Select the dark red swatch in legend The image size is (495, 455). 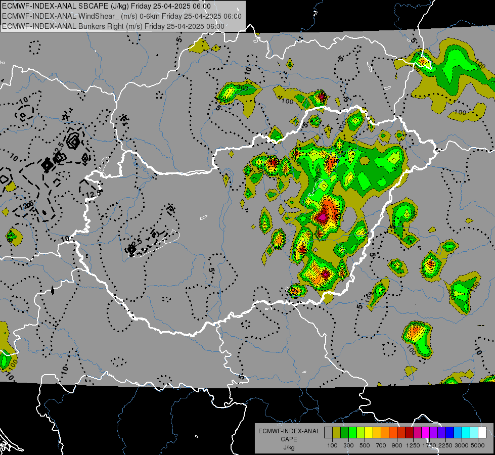pos(410,432)
